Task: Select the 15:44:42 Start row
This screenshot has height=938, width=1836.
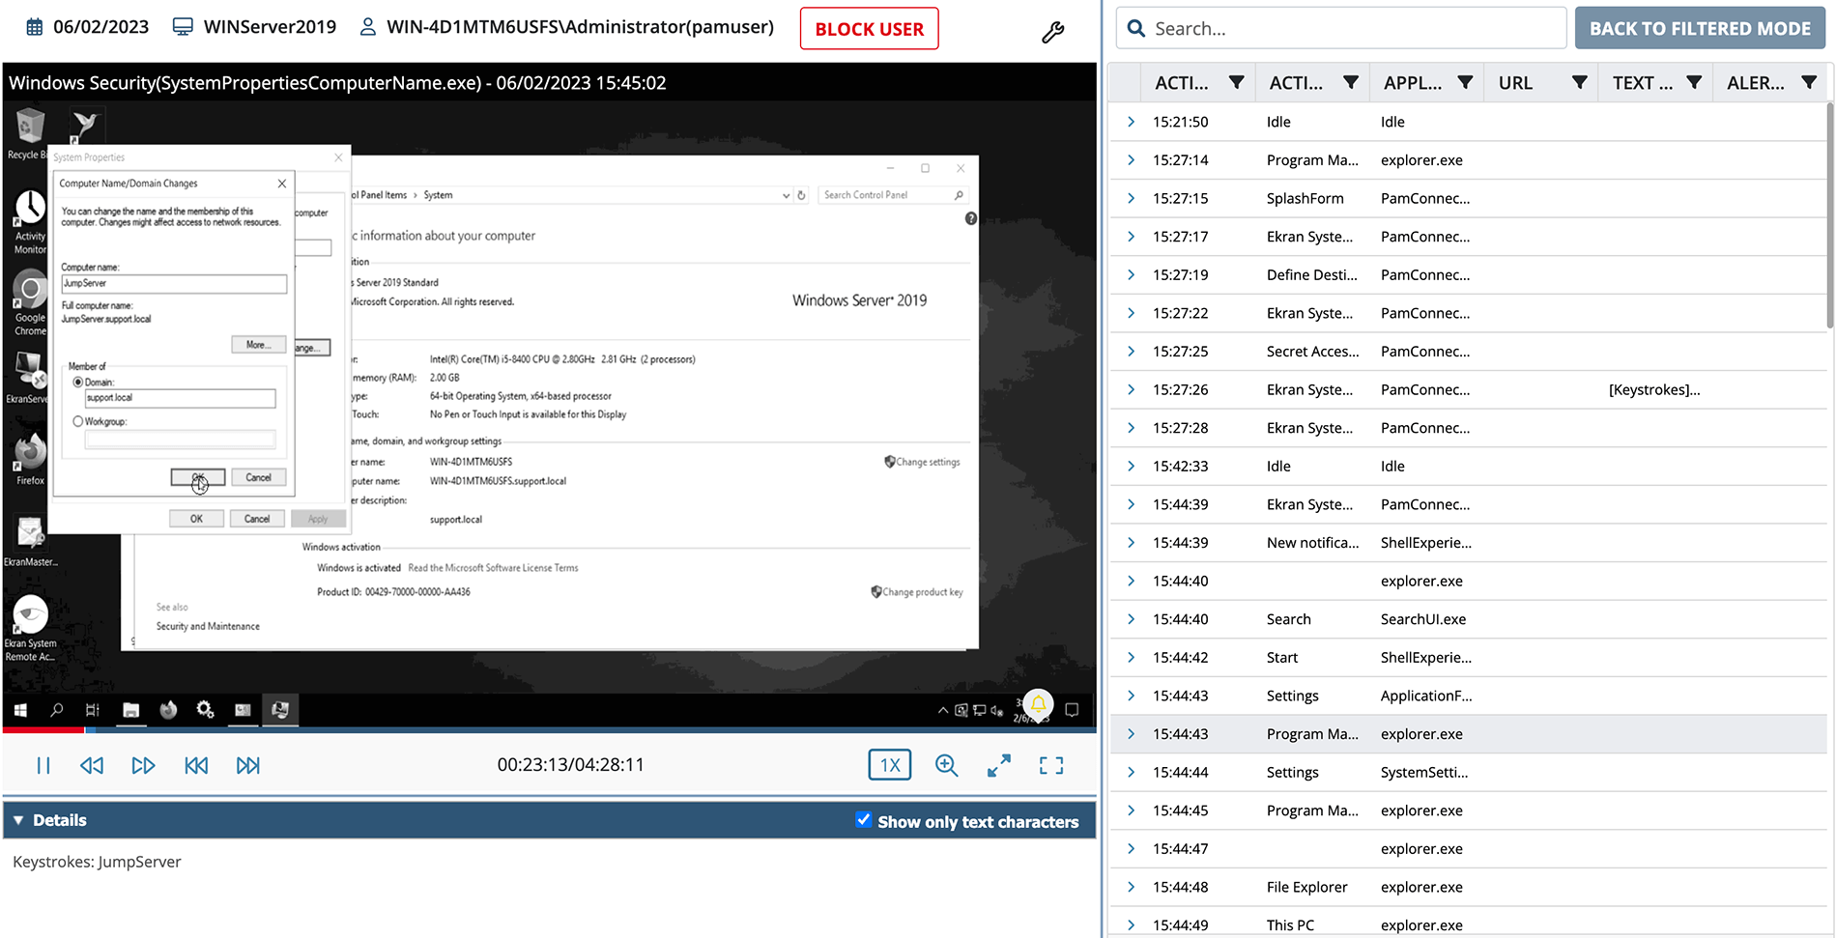Action: tap(1469, 657)
